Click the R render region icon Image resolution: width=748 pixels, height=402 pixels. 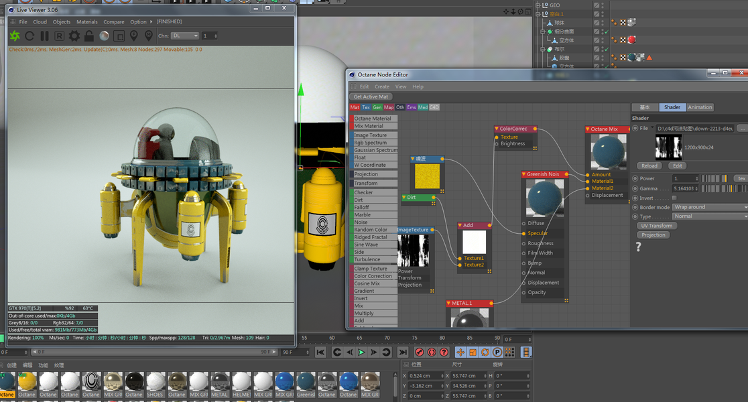coord(59,36)
